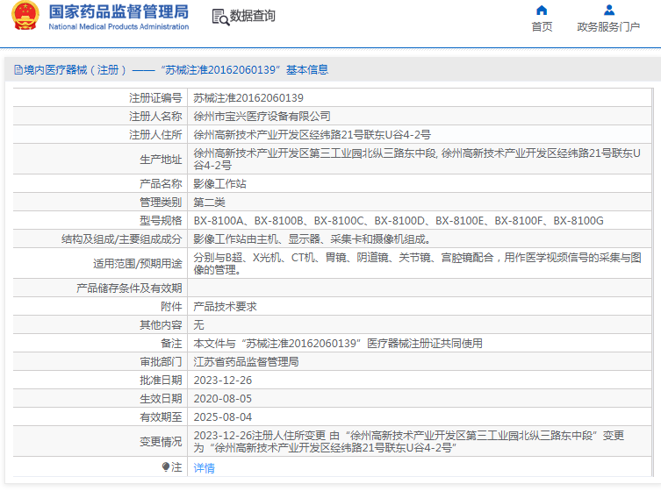Click the National Medical Products Administration text
661x498 pixels.
[x=119, y=26]
